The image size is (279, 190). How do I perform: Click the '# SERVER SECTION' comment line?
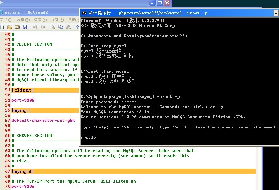tap(32, 136)
